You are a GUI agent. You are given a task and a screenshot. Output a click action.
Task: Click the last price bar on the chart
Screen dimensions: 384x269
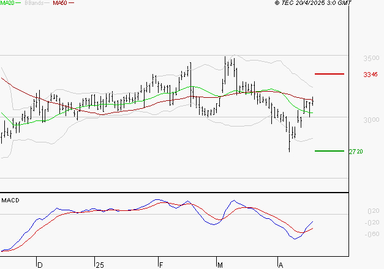[x=313, y=100]
